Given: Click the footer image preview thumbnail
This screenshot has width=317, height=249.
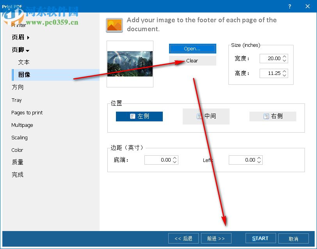Looking at the screenshot, I should click(130, 63).
